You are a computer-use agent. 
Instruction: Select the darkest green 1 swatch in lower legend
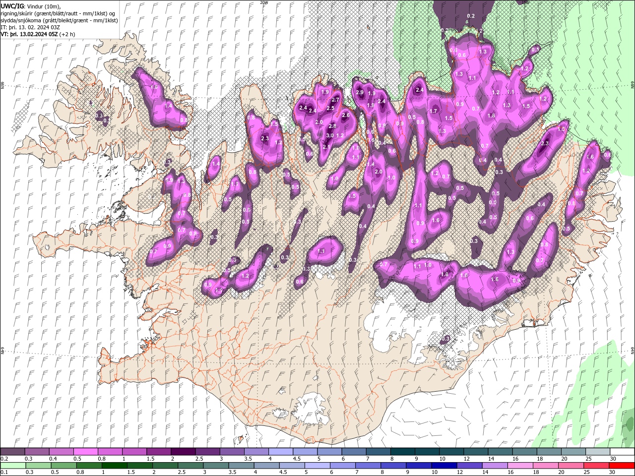115,466
